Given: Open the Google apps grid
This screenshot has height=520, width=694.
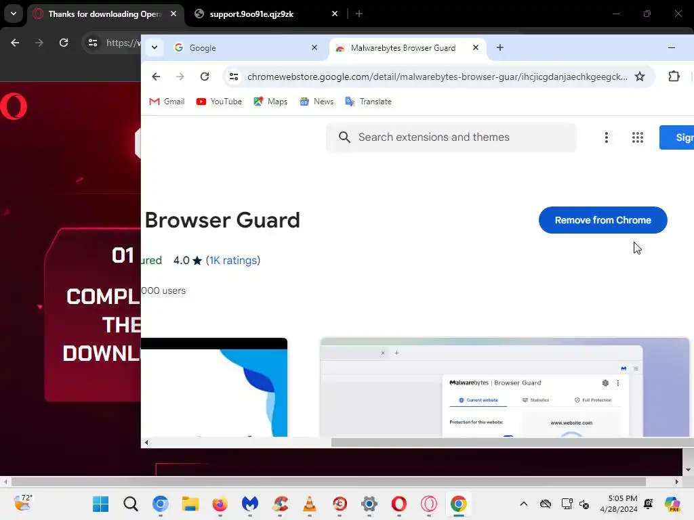Looking at the screenshot, I should coord(637,137).
